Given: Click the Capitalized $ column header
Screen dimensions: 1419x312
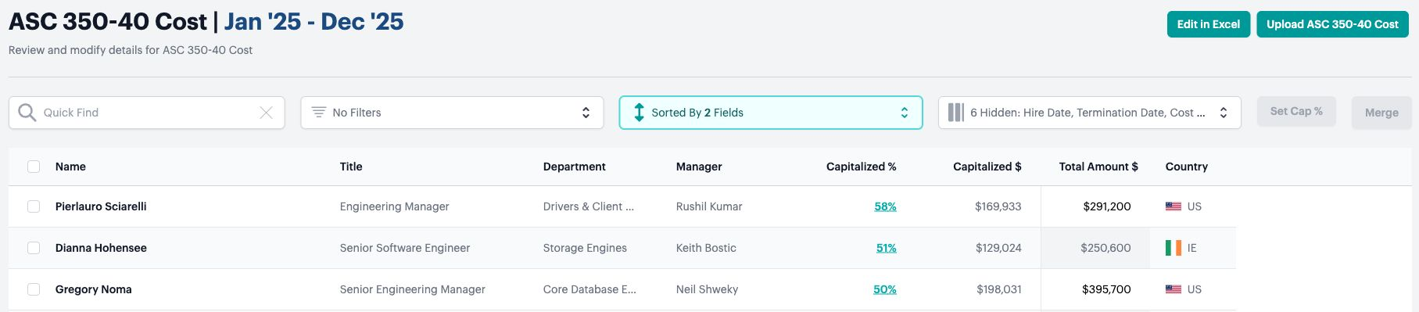Looking at the screenshot, I should 987,167.
